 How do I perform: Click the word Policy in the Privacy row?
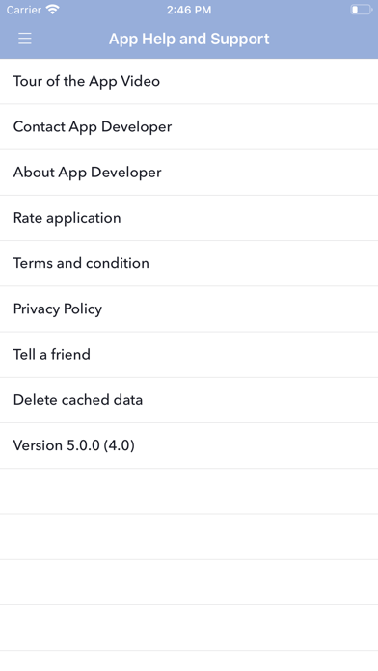point(83,309)
